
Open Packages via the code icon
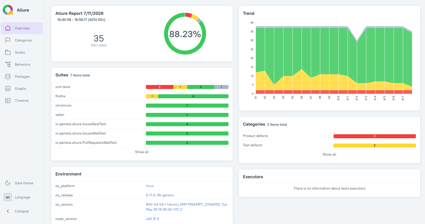(8, 76)
